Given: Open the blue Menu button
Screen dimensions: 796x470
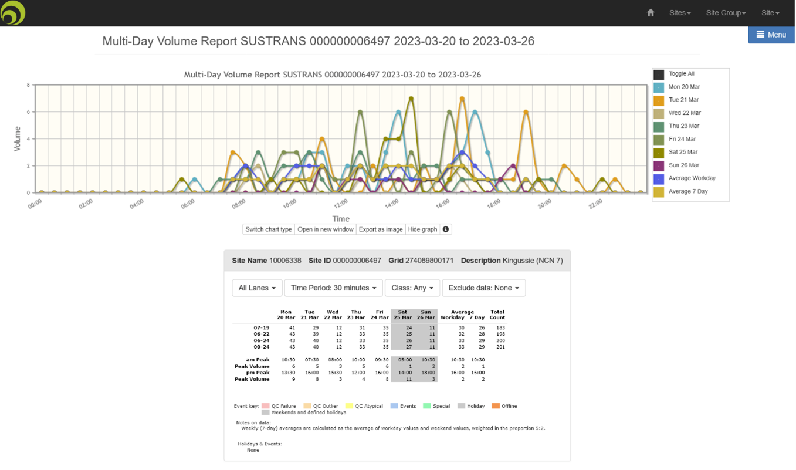Looking at the screenshot, I should click(x=771, y=35).
